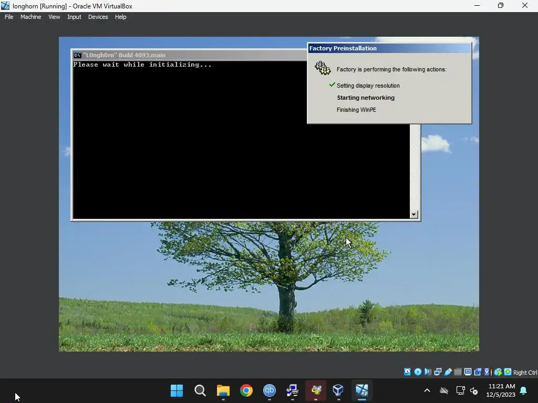538x403 pixels.
Task: Click the OneDrive cloud tray icon
Action: click(444, 390)
